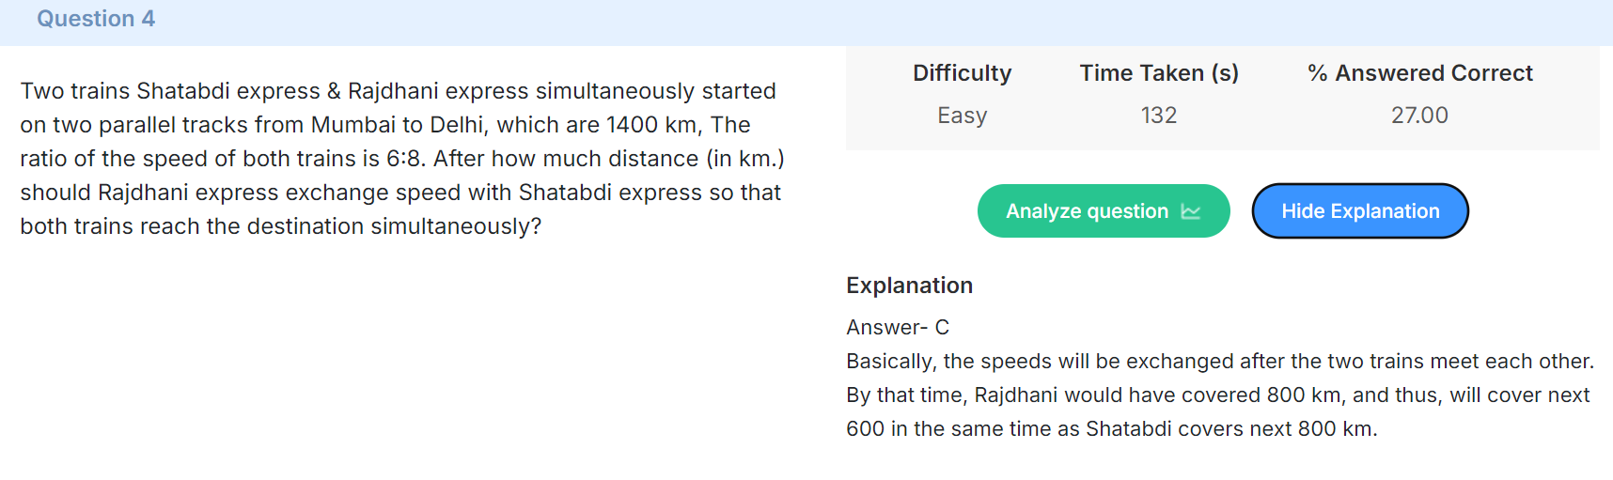1613x480 pixels.
Task: Click the % Answered Correct label
Action: click(x=1419, y=73)
